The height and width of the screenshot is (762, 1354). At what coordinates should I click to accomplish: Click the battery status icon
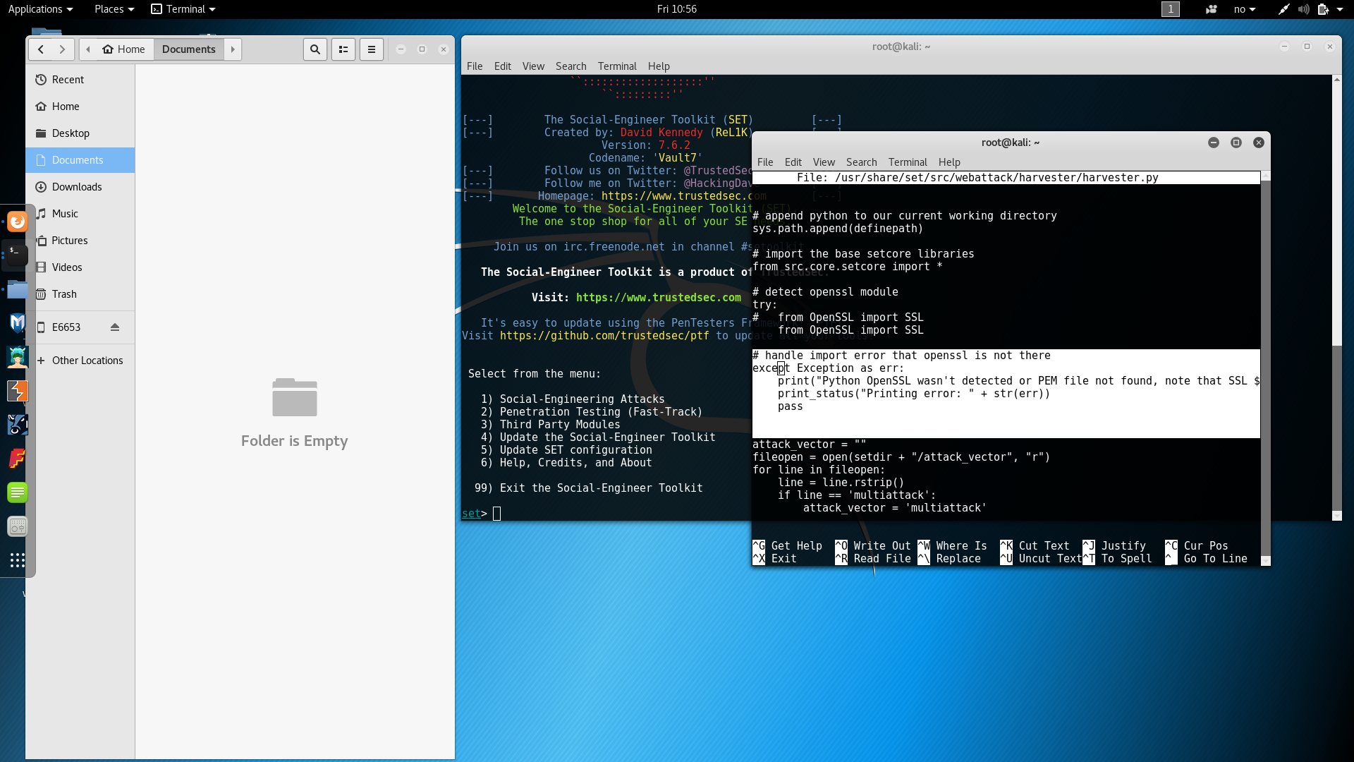pos(1323,9)
